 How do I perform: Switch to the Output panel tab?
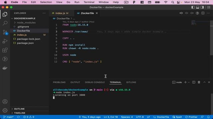(75, 82)
